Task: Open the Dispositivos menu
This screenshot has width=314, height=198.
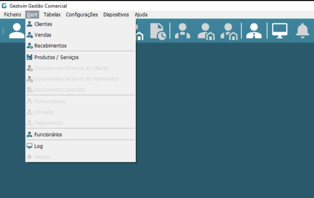Action: coord(116,15)
